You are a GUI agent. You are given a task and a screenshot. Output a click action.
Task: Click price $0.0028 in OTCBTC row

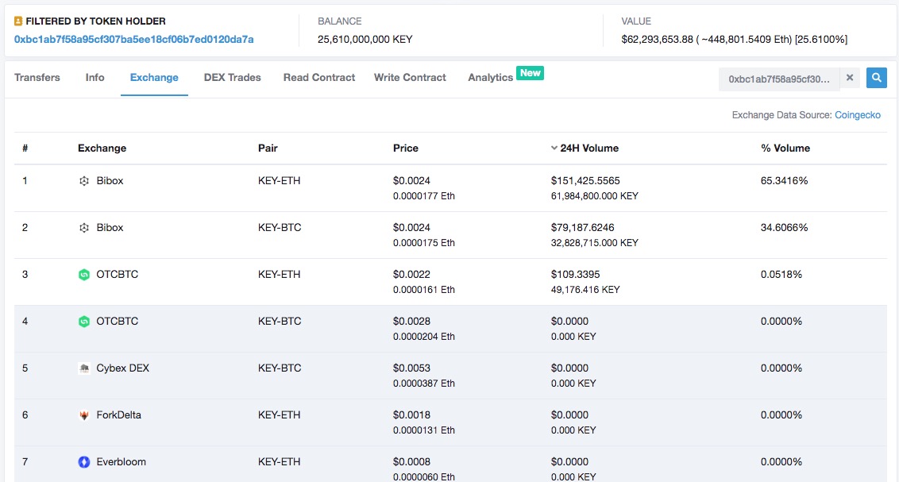(411, 321)
